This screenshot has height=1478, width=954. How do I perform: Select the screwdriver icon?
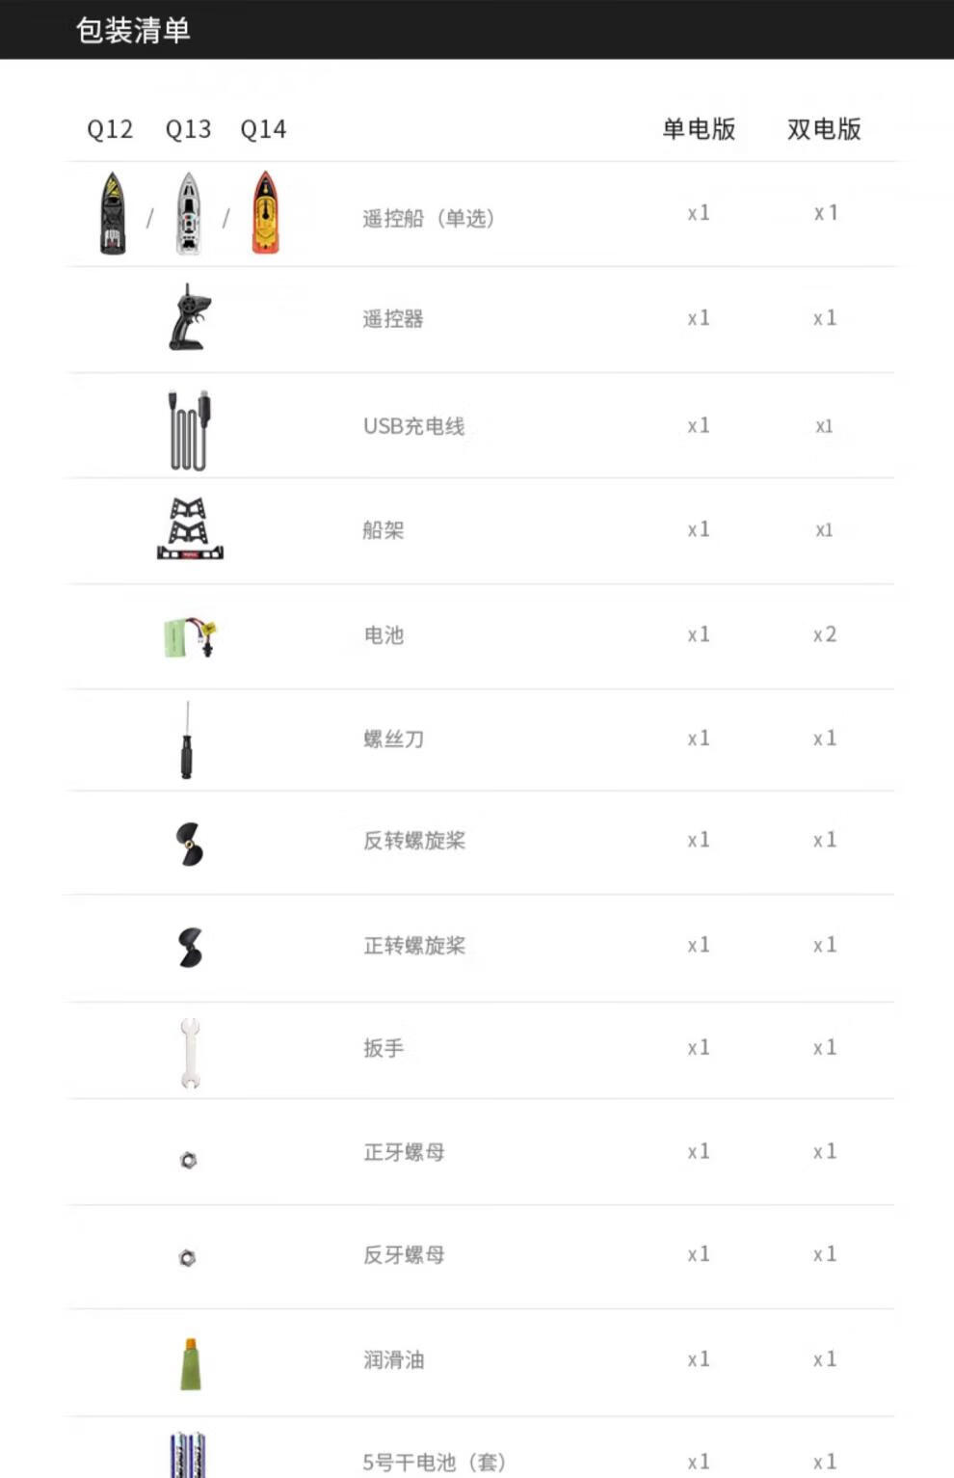click(186, 739)
